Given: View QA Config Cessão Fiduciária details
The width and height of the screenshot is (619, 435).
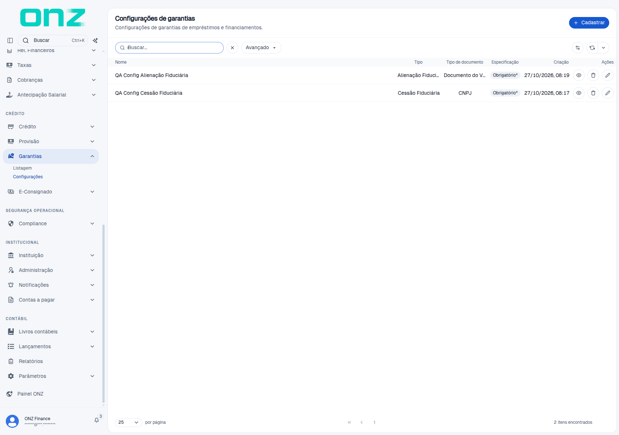Looking at the screenshot, I should click(x=579, y=93).
